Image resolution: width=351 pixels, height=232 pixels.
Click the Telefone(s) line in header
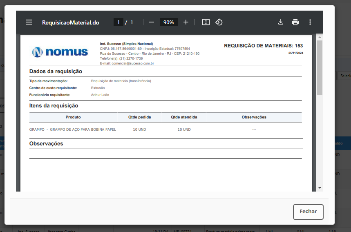tap(121, 58)
